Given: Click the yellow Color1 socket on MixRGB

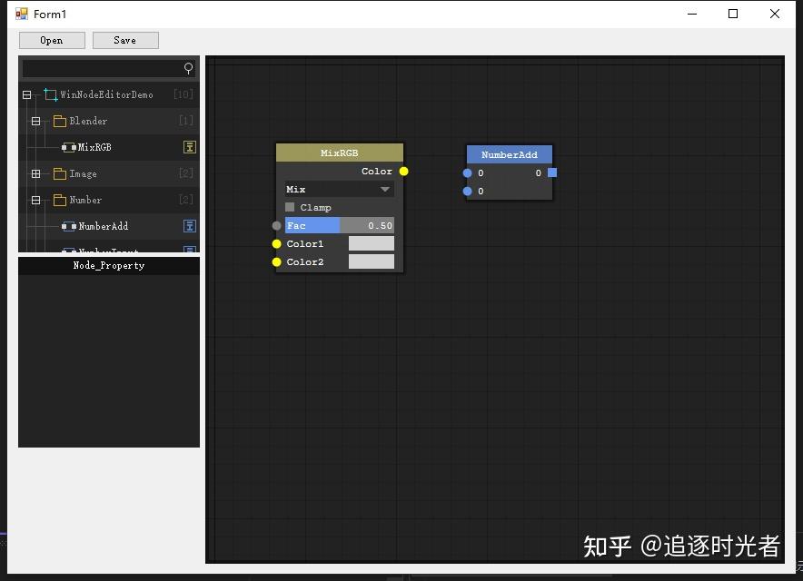Looking at the screenshot, I should [x=275, y=243].
